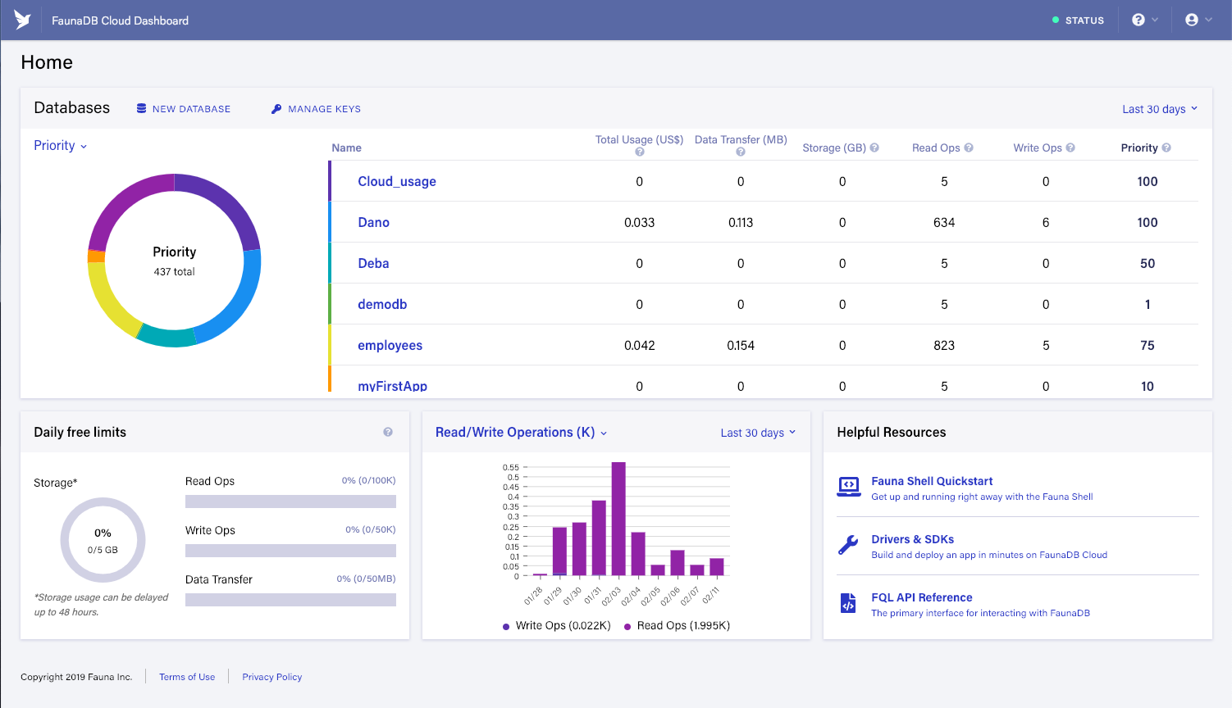1232x708 pixels.
Task: Click the Priority column help icon
Action: 1166,147
